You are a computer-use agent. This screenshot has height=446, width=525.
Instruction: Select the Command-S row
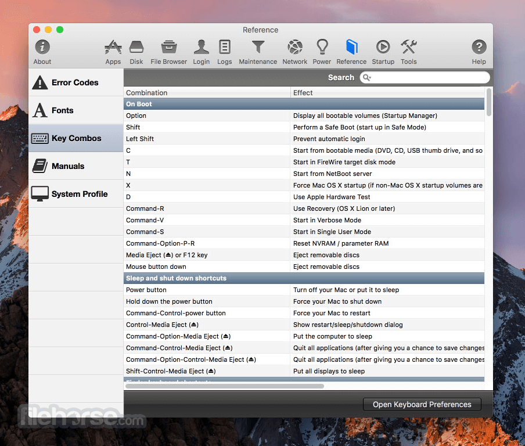click(x=304, y=232)
